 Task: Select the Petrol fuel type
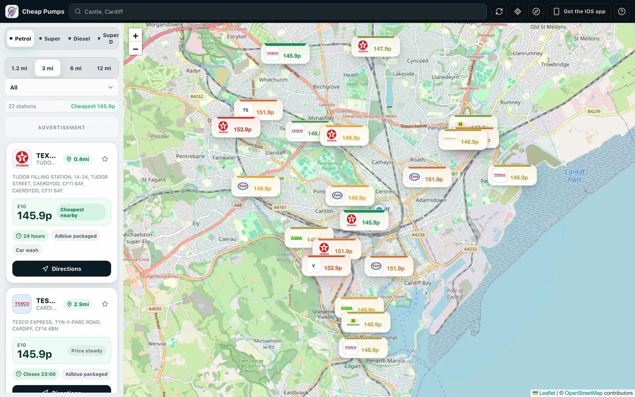coord(20,39)
